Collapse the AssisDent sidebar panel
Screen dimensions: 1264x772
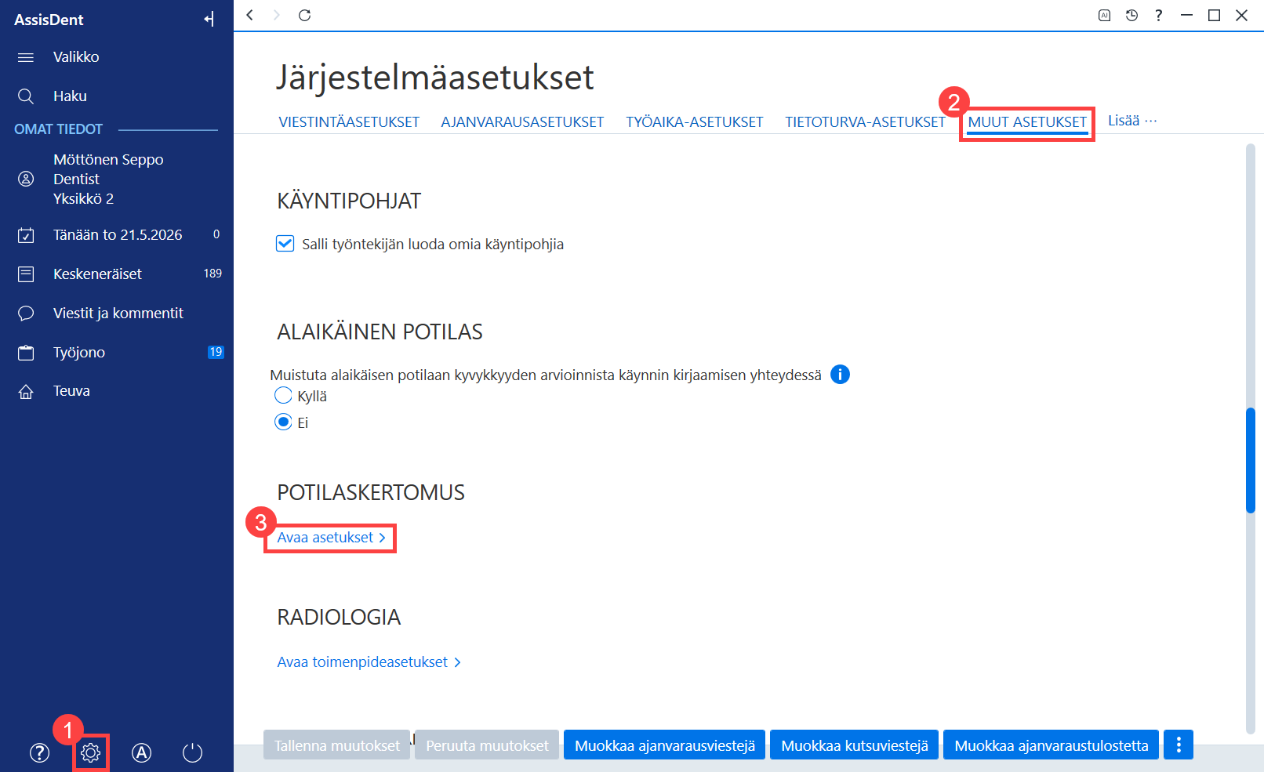click(209, 19)
